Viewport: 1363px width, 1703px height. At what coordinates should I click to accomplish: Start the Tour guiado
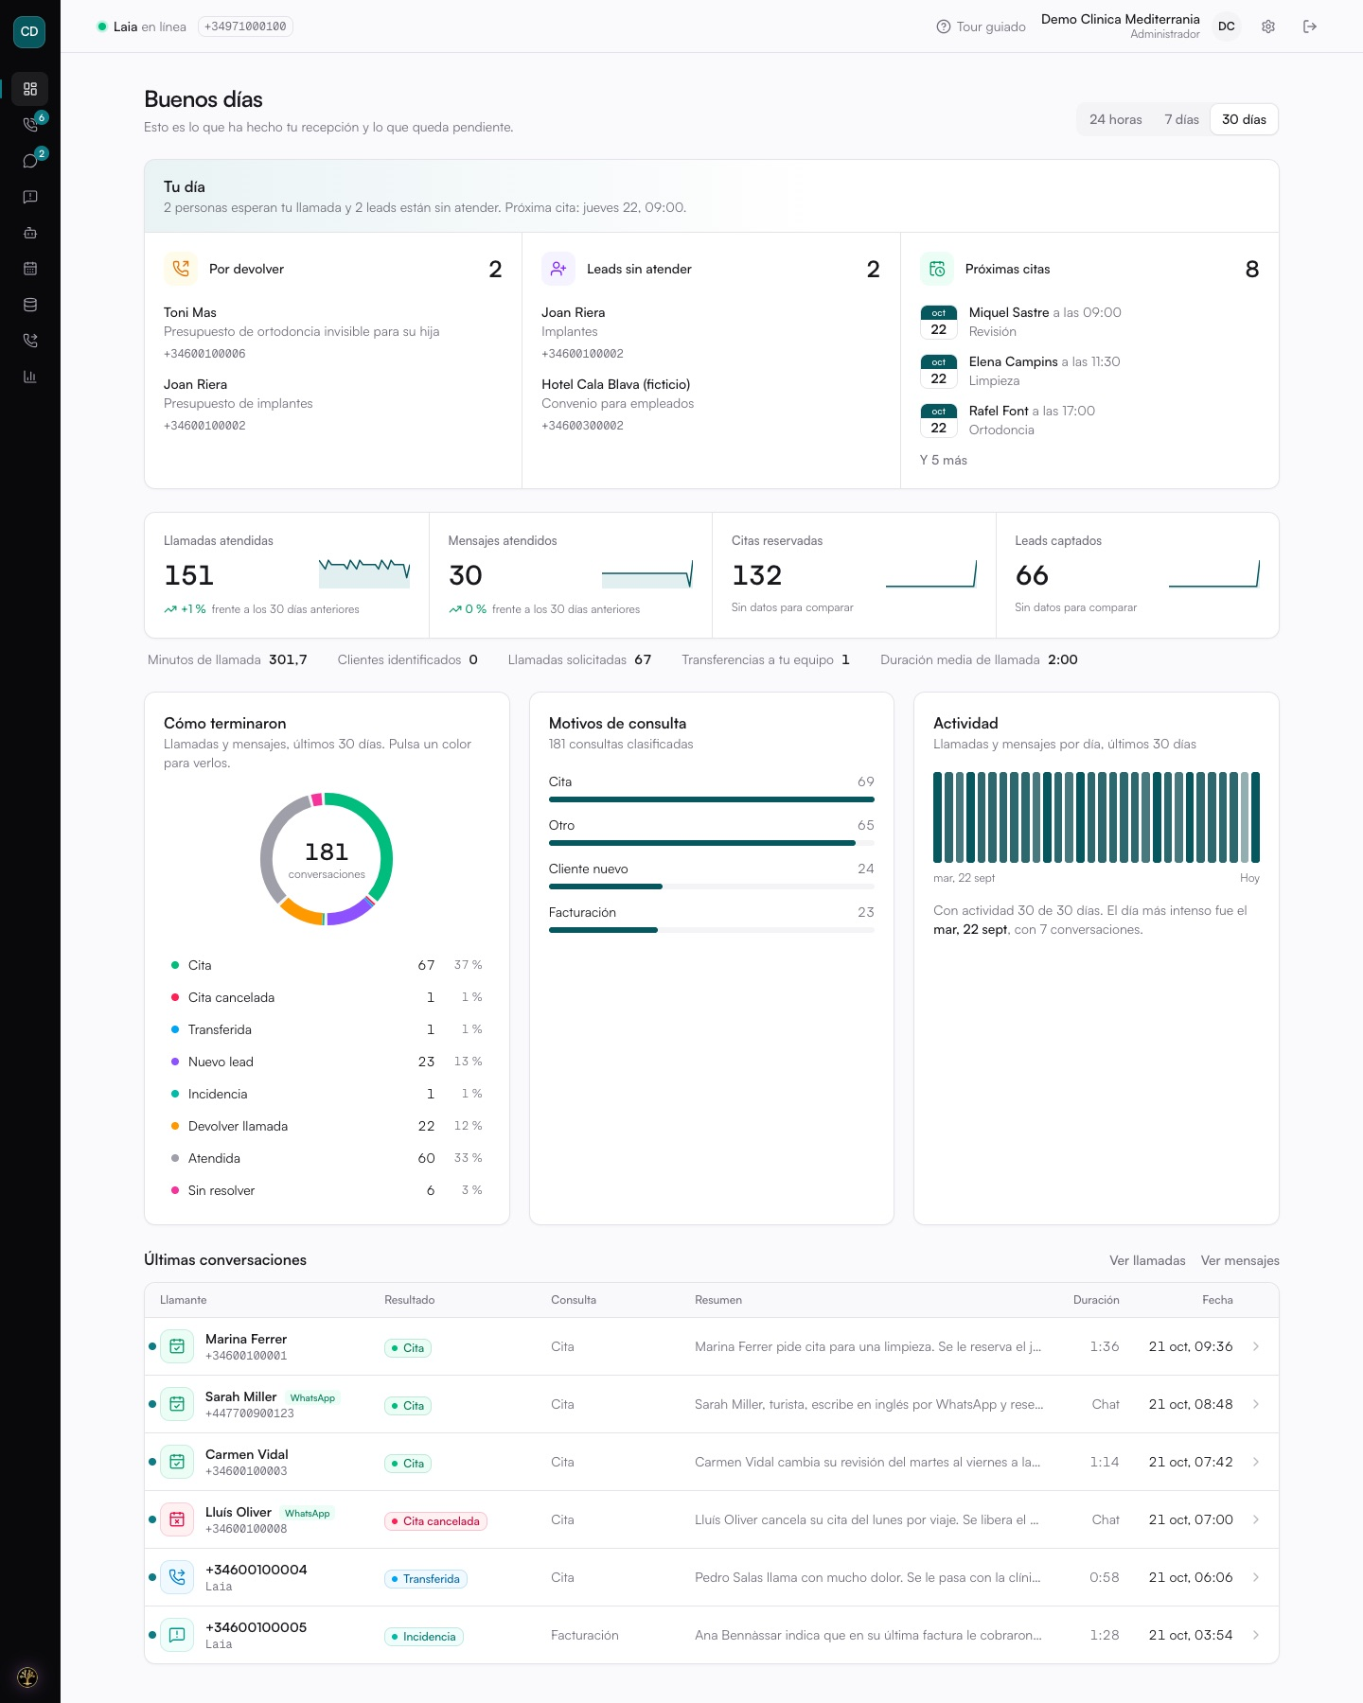coord(982,26)
